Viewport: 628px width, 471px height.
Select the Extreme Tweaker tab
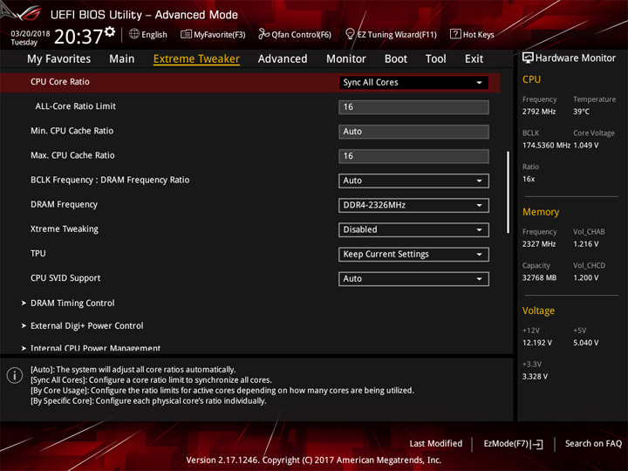pos(196,59)
